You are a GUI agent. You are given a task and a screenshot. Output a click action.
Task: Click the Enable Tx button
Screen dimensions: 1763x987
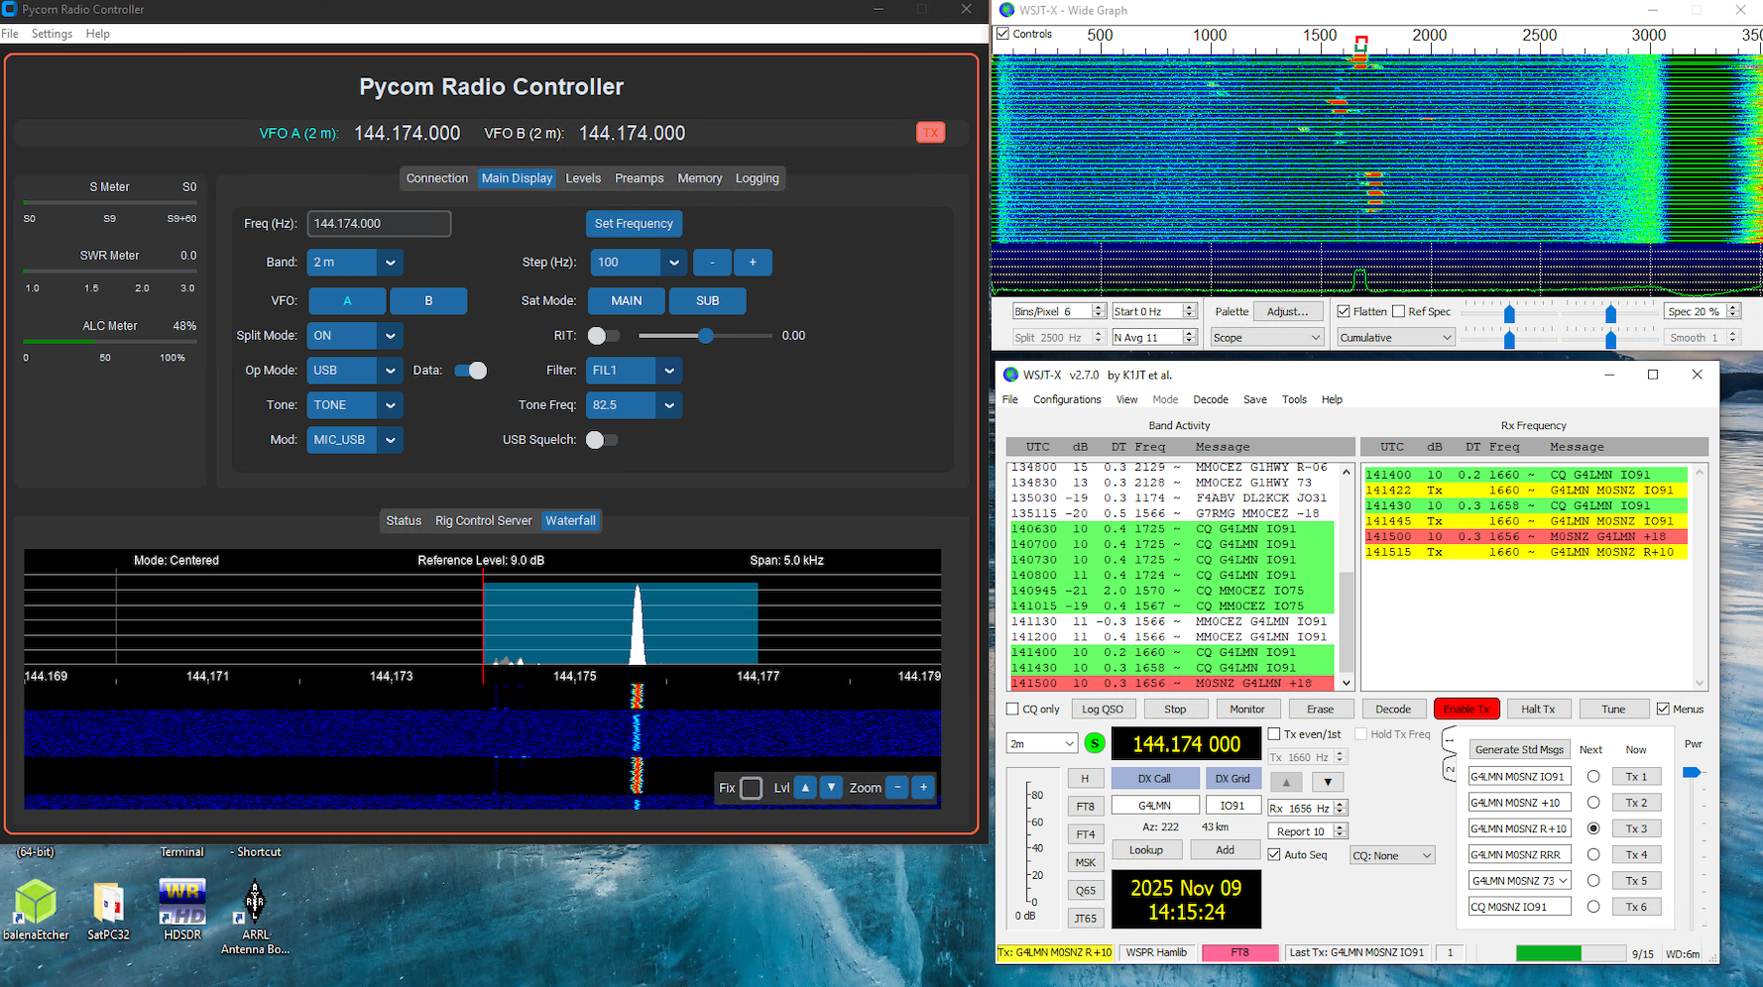pos(1467,708)
